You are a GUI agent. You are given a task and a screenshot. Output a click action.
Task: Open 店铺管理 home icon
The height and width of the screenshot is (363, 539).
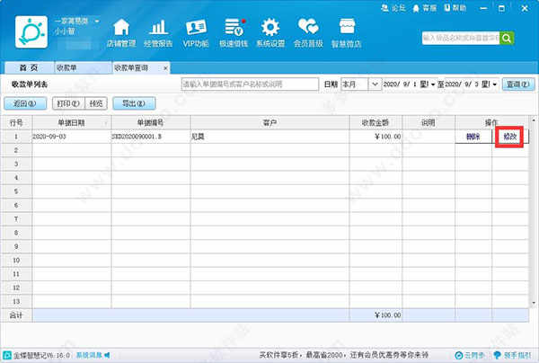tap(121, 28)
